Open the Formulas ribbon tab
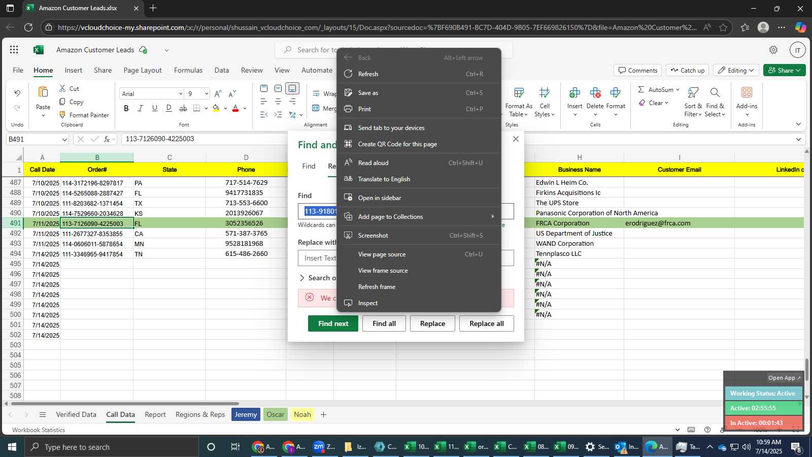812x457 pixels. [188, 70]
